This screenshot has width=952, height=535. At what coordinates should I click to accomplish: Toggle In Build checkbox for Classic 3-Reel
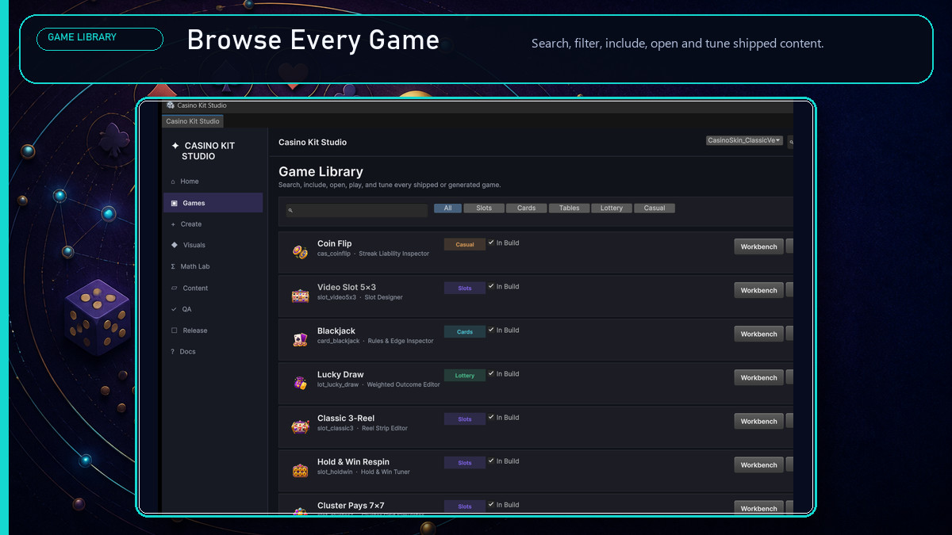[x=491, y=417]
